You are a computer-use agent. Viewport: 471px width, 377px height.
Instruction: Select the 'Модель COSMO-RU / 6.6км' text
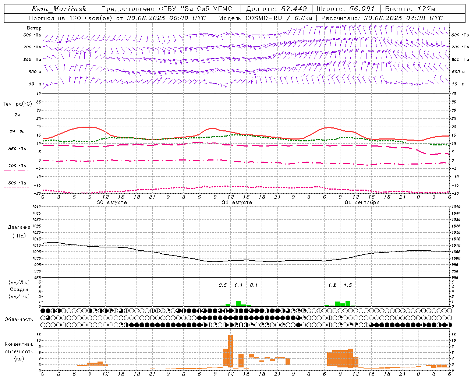(265, 18)
